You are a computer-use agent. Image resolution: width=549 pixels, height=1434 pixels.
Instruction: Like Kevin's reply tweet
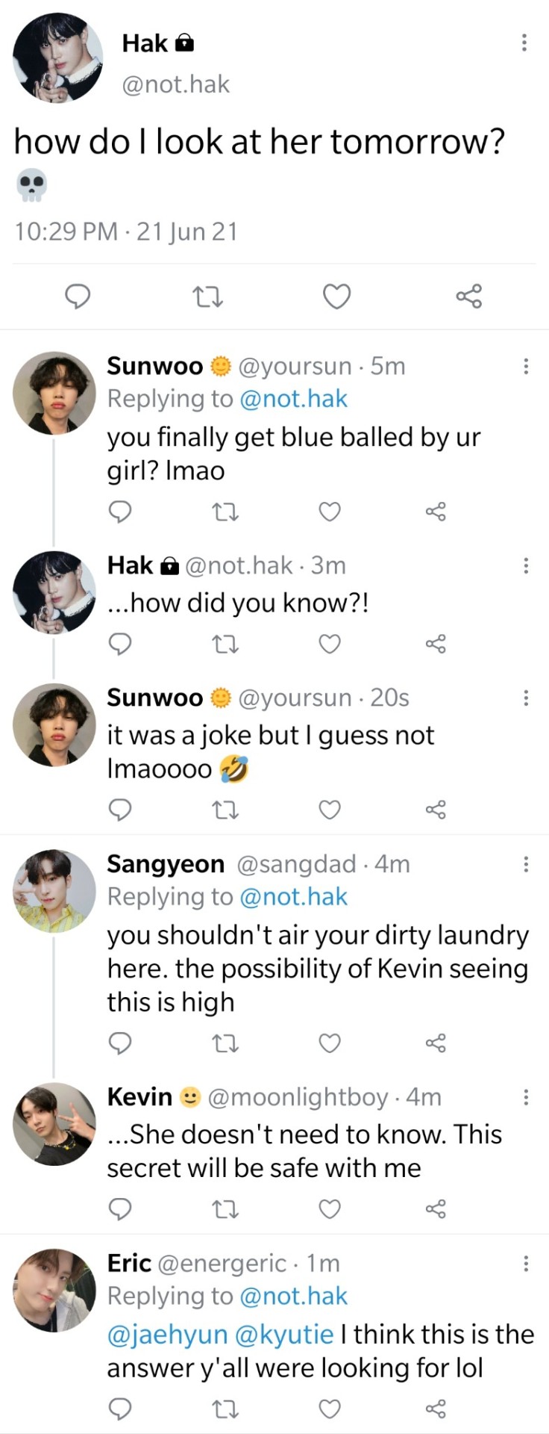tap(330, 1208)
